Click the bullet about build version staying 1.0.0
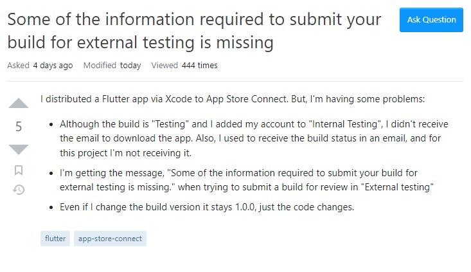This screenshot has width=471, height=272. tap(216, 207)
